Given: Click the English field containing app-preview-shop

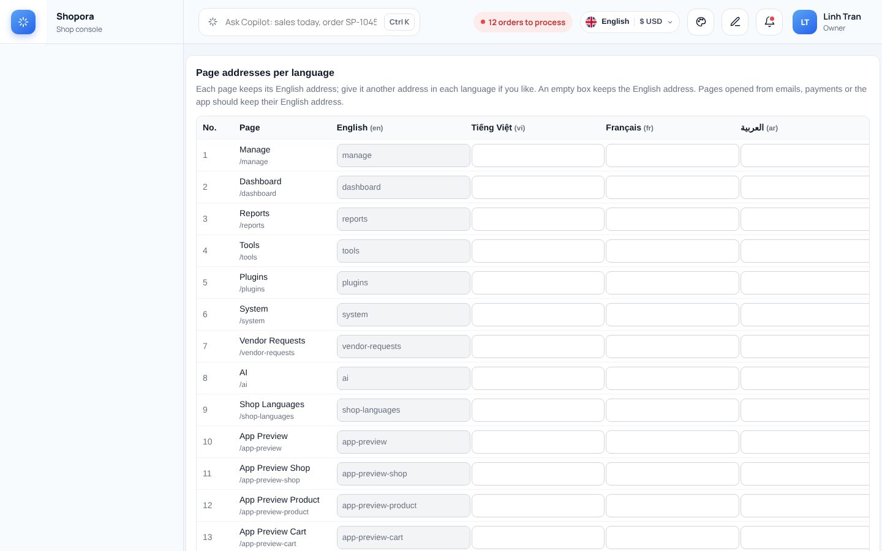Looking at the screenshot, I should coord(403,474).
